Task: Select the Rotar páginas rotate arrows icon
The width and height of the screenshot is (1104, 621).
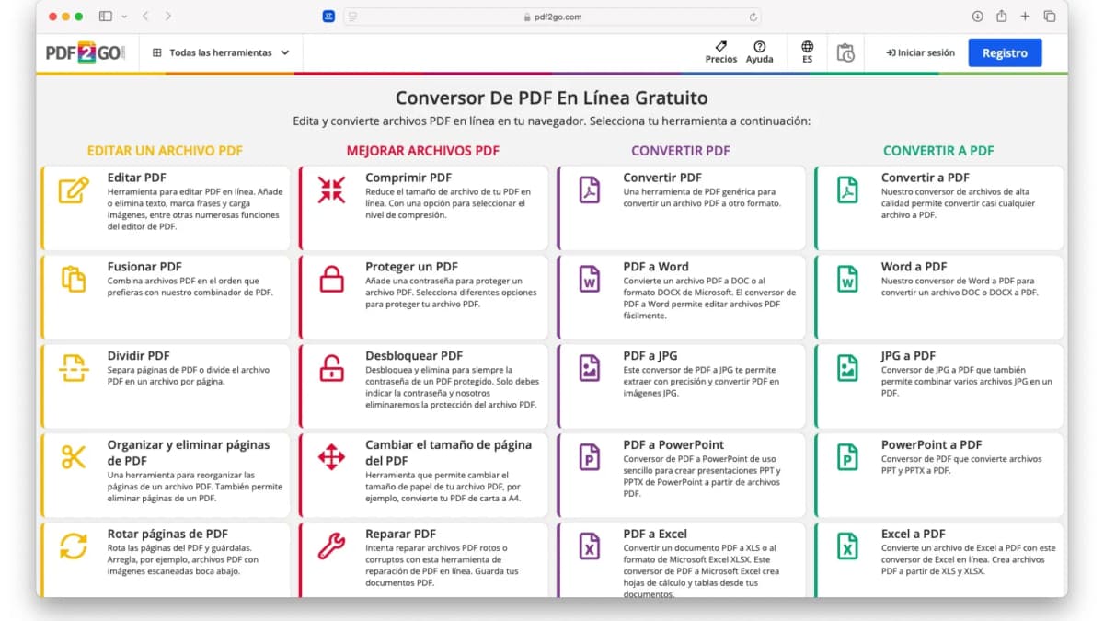Action: point(73,546)
